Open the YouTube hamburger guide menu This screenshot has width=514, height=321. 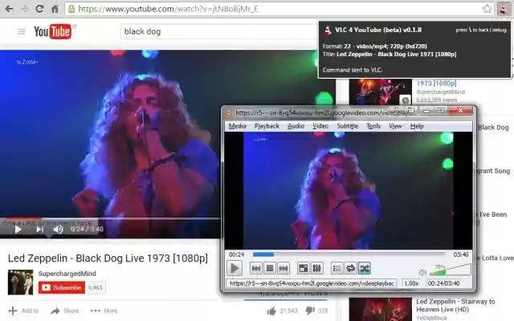(22, 32)
